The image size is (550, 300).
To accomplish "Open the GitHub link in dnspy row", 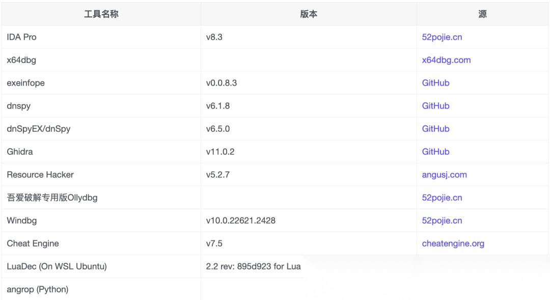I will point(435,106).
